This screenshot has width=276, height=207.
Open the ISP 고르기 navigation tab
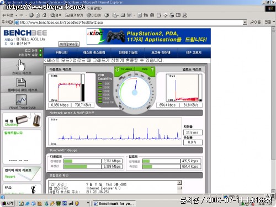(194, 52)
